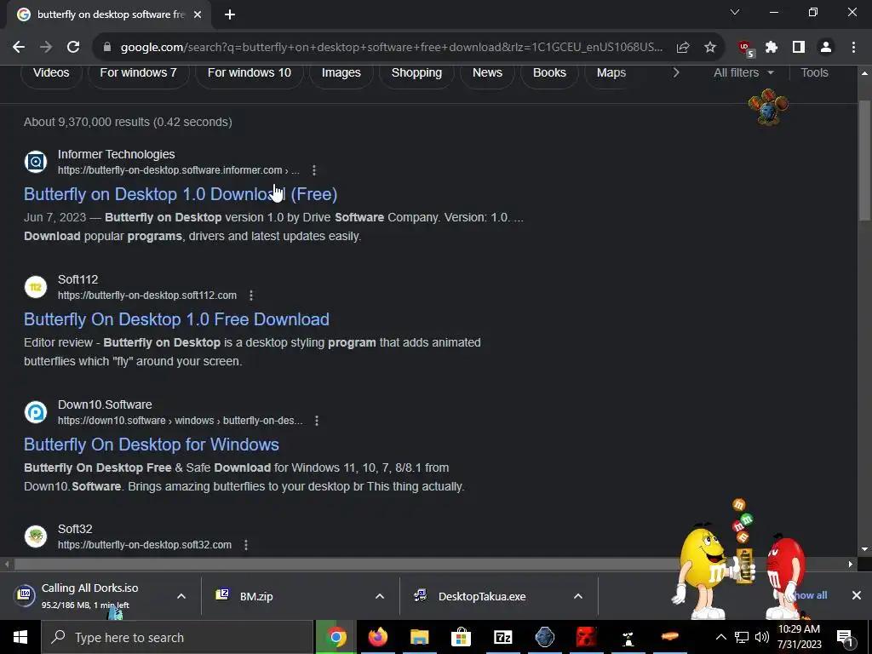This screenshot has height=654, width=872.
Task: Click the butterfly-on-desktop.soft32.com URL
Action: coord(145,545)
